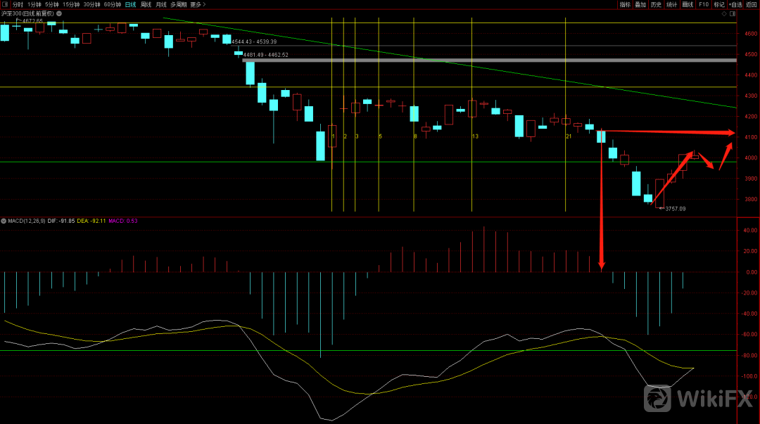The height and width of the screenshot is (424, 760).
Task: Switch to the 60分钟 chart period
Action: (112, 4)
